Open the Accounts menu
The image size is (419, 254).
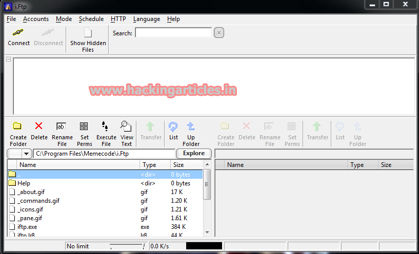tap(36, 19)
